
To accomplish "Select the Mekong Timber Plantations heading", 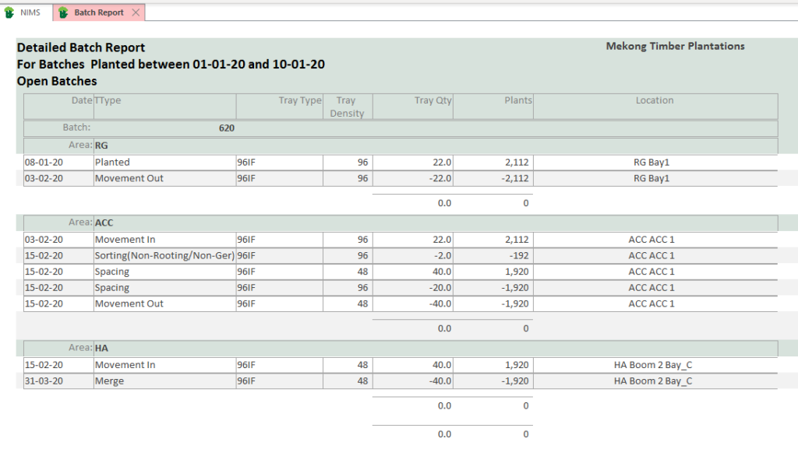I will coord(675,47).
